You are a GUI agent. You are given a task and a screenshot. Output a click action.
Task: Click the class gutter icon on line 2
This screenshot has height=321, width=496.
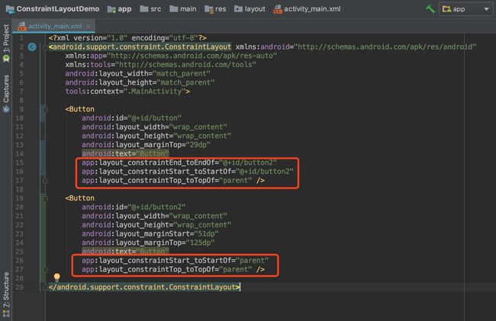[32, 47]
